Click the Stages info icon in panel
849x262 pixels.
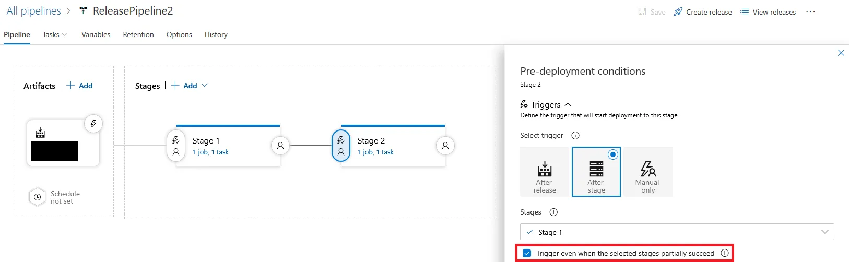click(553, 212)
